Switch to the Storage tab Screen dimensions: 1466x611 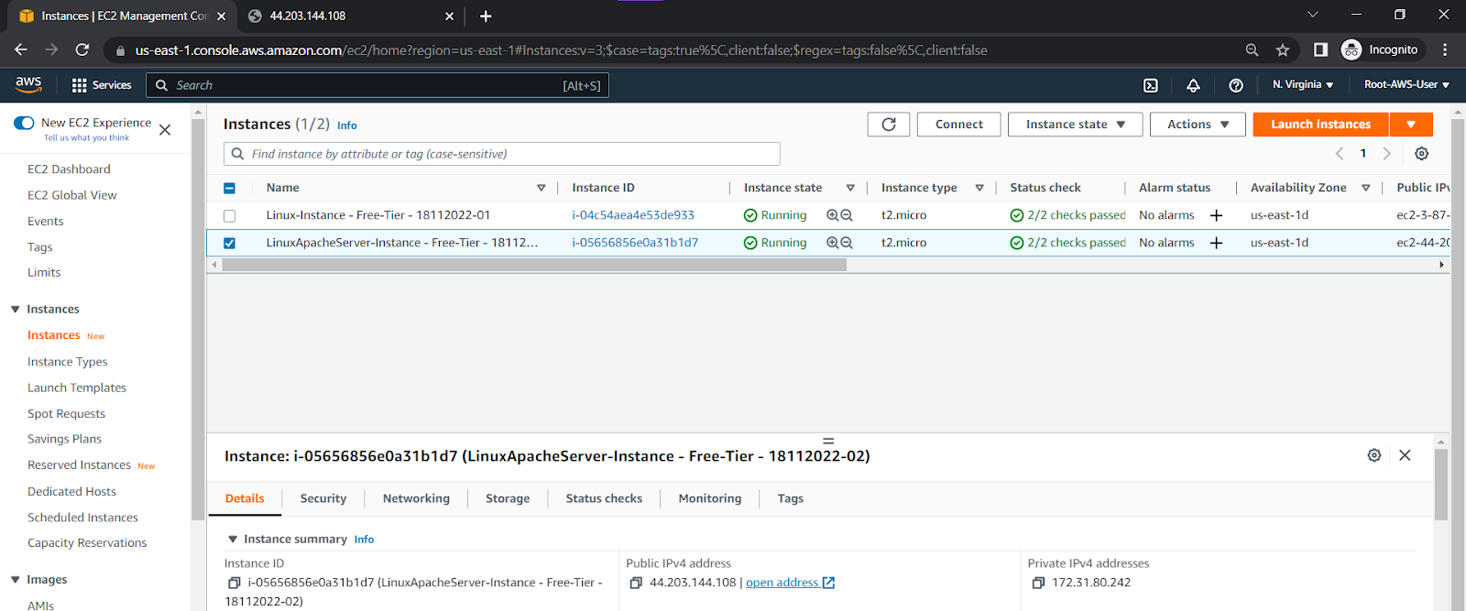point(508,498)
